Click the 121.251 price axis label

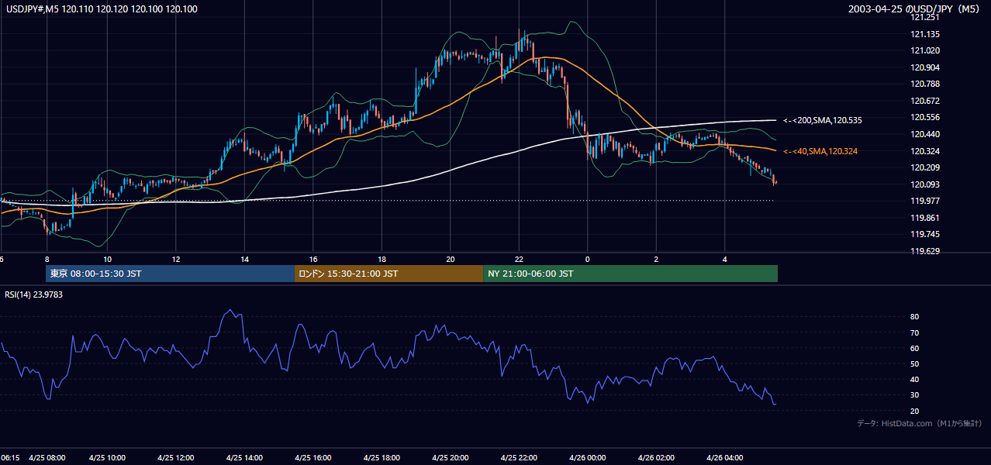coord(925,17)
